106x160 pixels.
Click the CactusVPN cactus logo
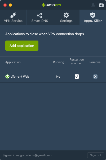pos(43,5)
